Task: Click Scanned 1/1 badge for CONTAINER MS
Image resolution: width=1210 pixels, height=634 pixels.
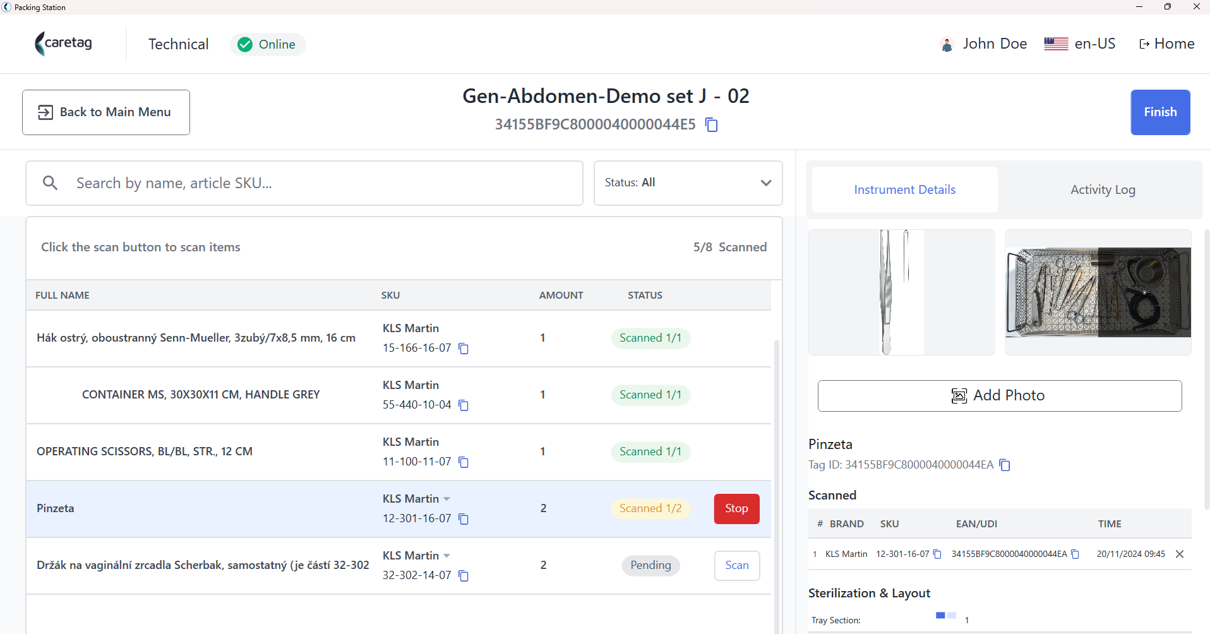Action: click(x=650, y=395)
